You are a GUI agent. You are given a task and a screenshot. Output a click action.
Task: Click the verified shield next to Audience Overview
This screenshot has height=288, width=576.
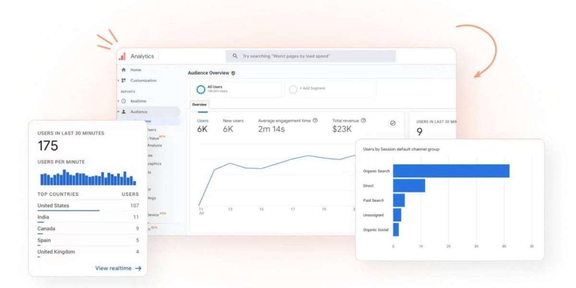[233, 73]
